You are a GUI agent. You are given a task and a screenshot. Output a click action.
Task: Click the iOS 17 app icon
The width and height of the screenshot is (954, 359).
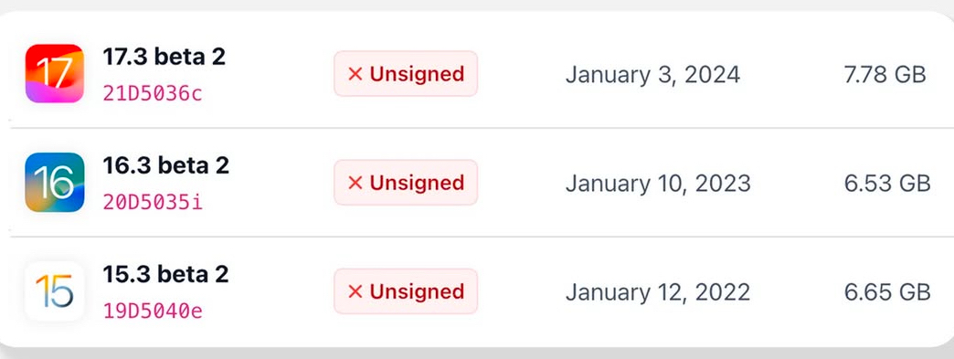[x=54, y=74]
